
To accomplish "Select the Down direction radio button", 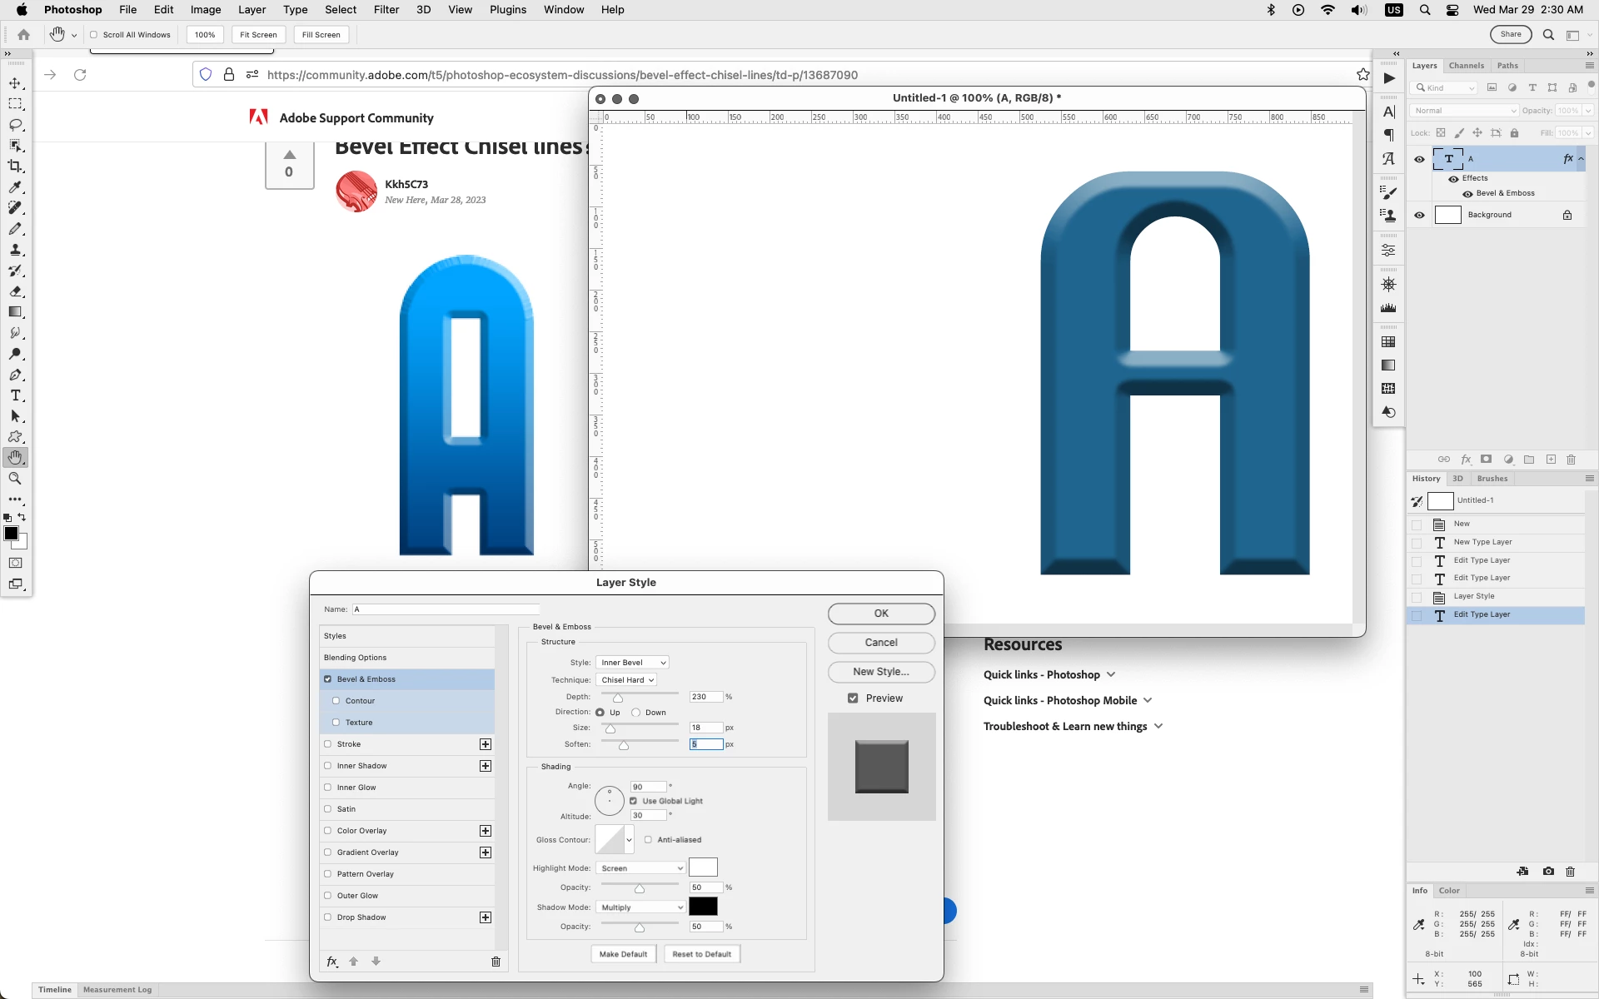I will click(x=636, y=713).
